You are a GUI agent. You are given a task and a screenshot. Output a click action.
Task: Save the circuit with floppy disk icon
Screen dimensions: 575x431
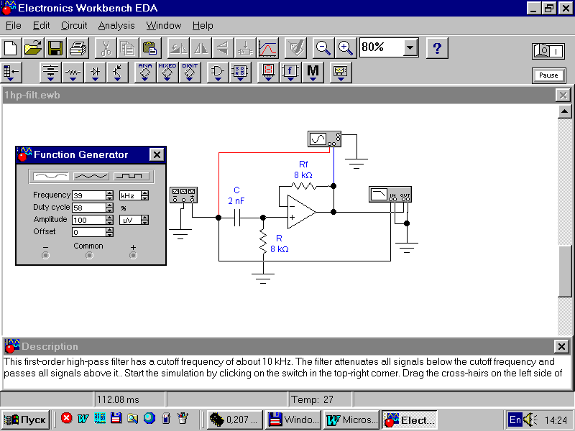(55, 48)
